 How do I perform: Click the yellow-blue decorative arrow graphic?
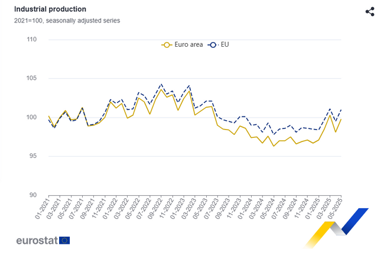(x=337, y=228)
